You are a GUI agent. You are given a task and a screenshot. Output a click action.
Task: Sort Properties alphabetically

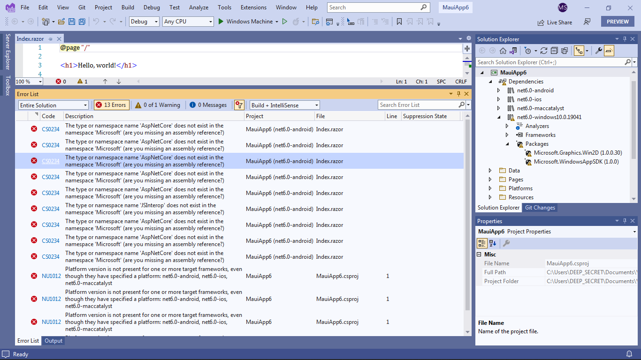pyautogui.click(x=493, y=243)
